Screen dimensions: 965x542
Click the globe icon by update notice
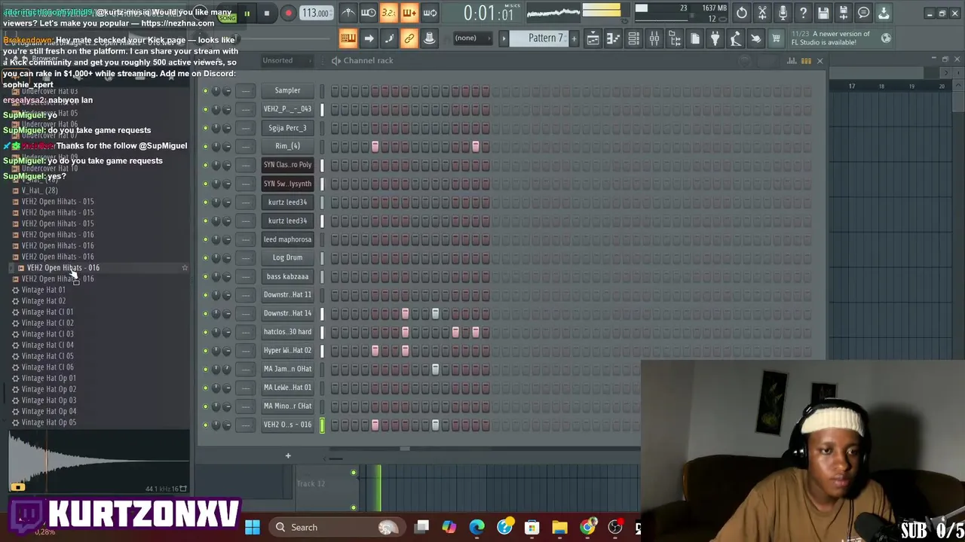coord(886,38)
